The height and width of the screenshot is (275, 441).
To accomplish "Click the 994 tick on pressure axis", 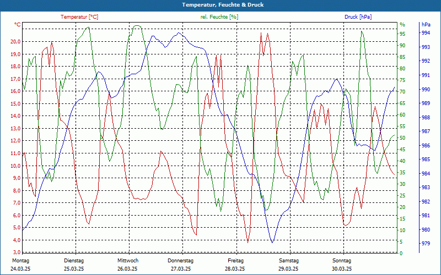I will pos(426,33).
